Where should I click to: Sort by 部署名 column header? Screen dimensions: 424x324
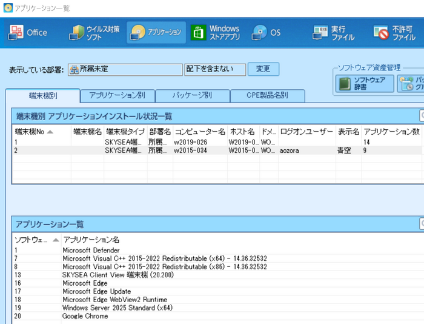click(x=160, y=132)
